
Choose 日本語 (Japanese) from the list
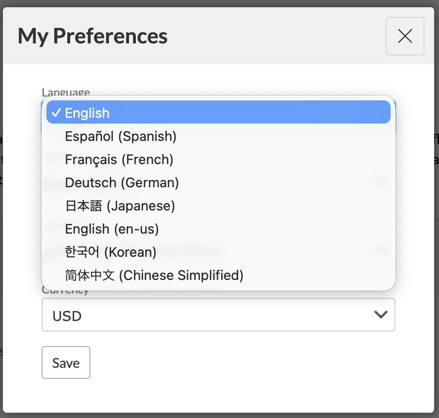pyautogui.click(x=120, y=206)
